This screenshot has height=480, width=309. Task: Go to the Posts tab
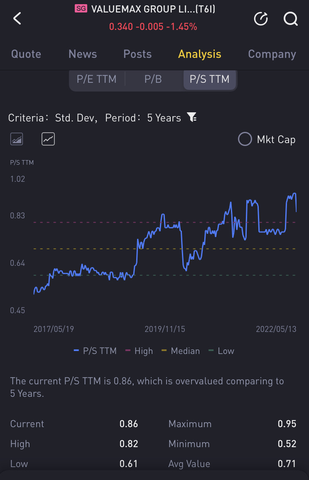tap(137, 54)
